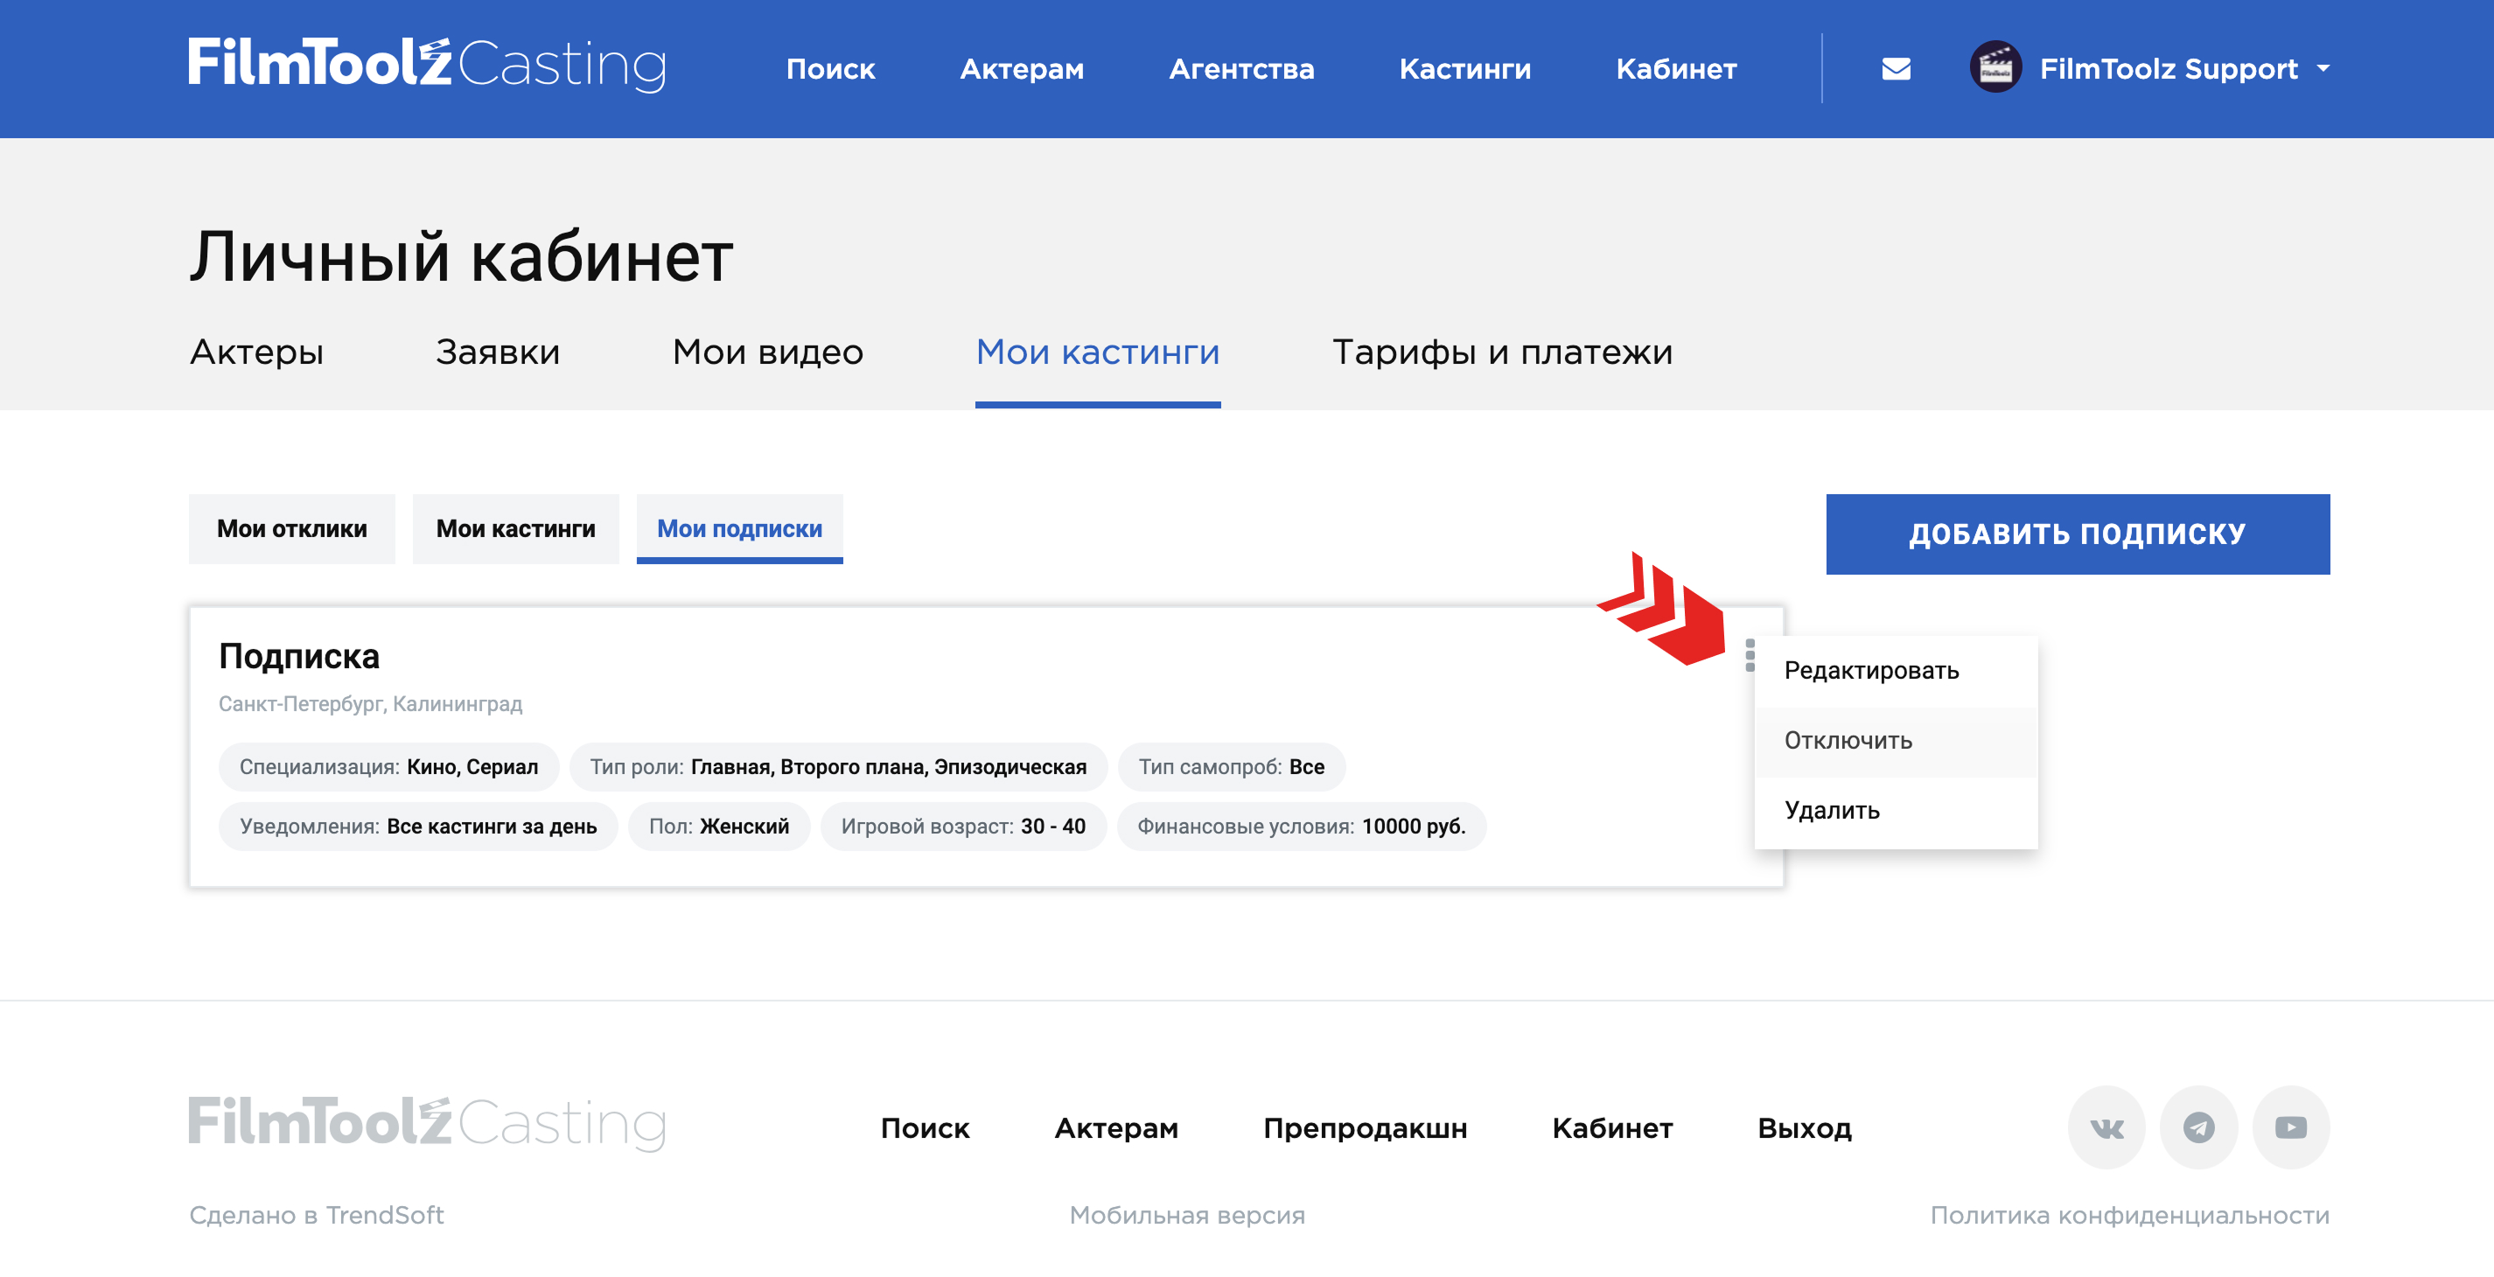This screenshot has width=2494, height=1277.
Task: Follow the Политика конфиденциальности link
Action: (x=2129, y=1215)
